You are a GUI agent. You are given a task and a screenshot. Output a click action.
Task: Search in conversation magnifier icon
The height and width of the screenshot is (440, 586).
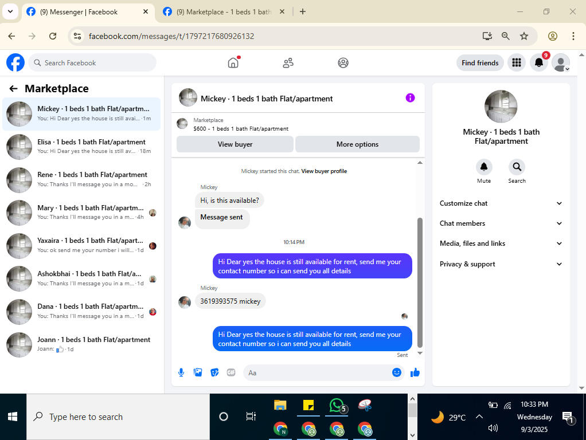(517, 167)
